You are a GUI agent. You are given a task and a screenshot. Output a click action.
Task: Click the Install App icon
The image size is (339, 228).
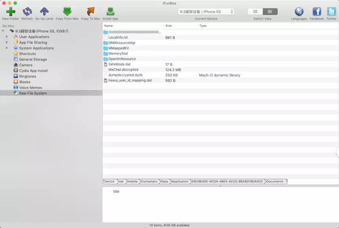(x=110, y=11)
